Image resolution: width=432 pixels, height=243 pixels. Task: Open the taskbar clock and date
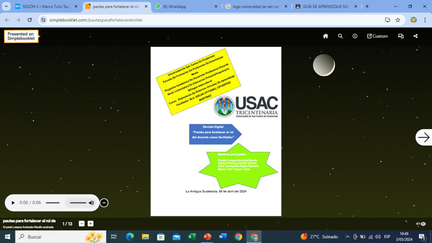[404, 236]
